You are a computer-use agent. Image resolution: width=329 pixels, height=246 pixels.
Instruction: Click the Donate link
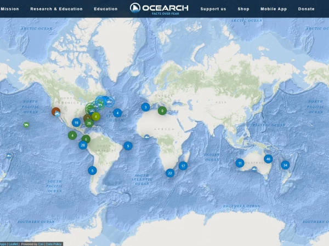coord(306,9)
